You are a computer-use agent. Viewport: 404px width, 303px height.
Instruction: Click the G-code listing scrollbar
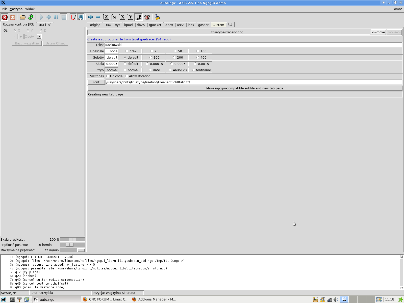402,272
